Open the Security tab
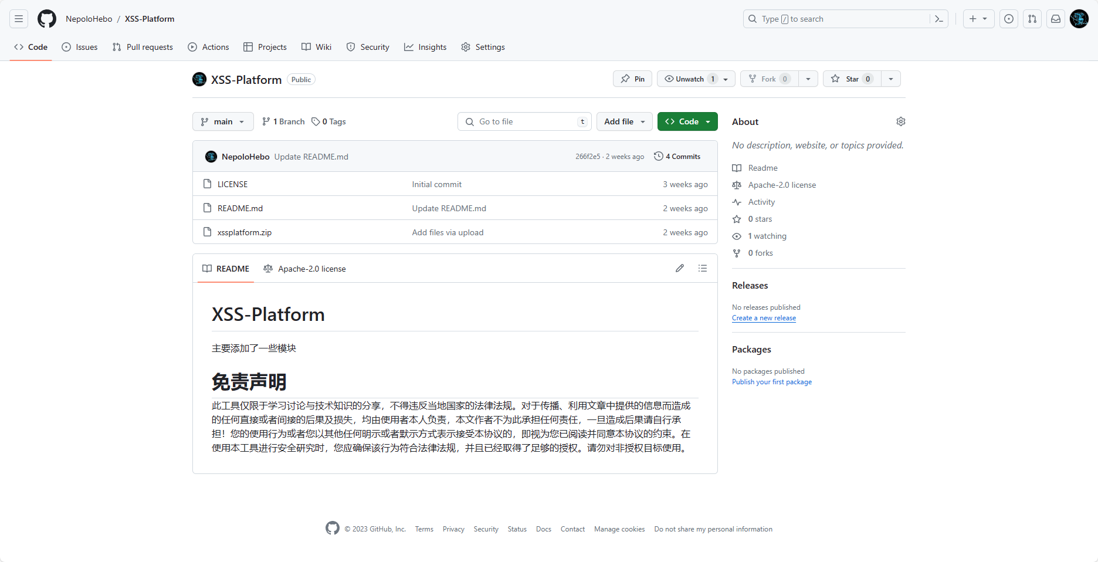1098x562 pixels. click(x=368, y=47)
